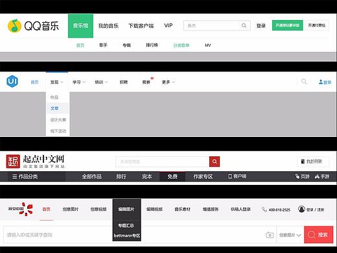Open 创意视频 in the top navigation
337x253 pixels.
pos(99,209)
